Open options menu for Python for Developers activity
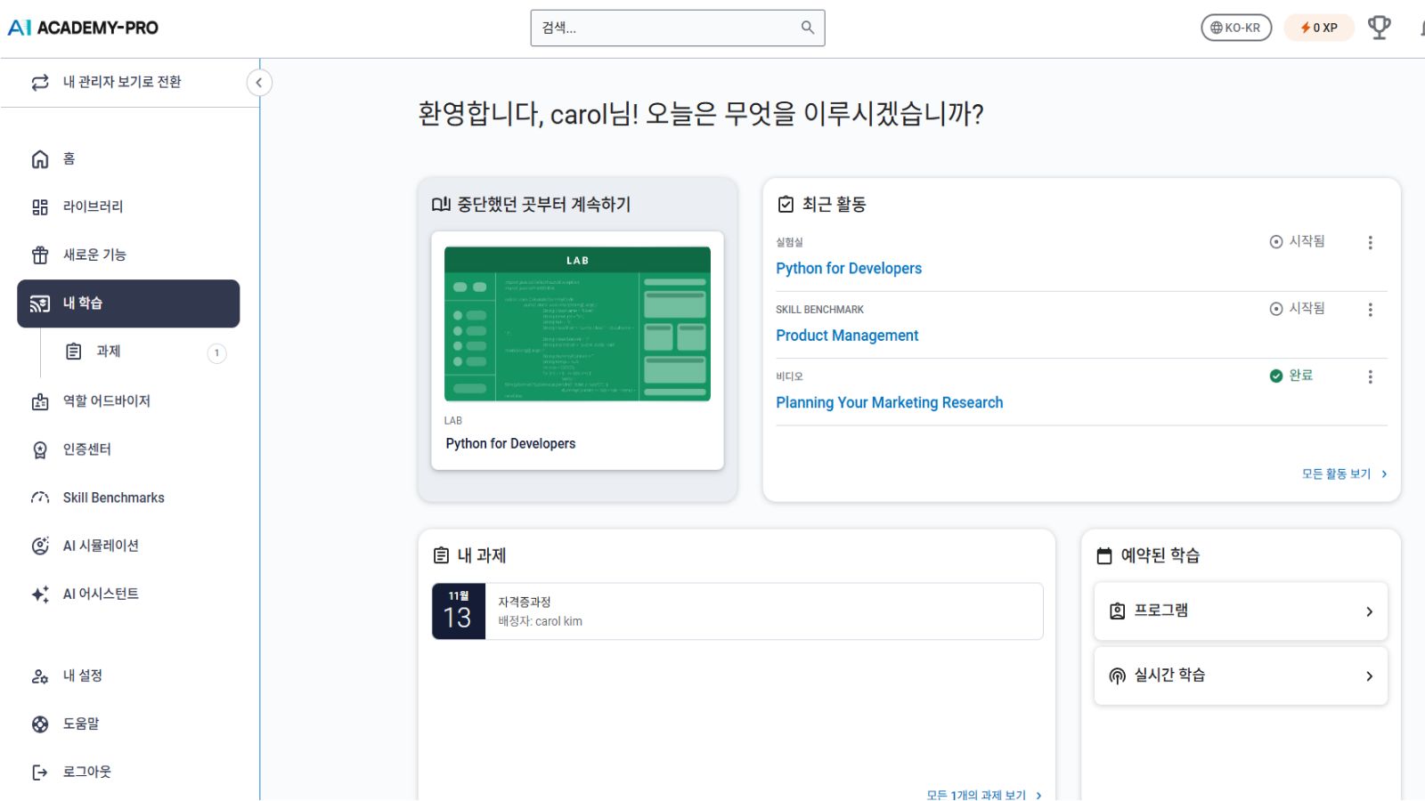 1370,241
